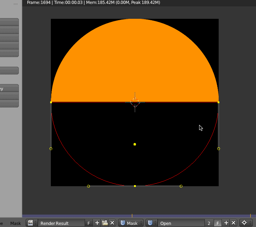Select bottom mask control point
Viewport: 256px width, 227px height.
point(135,186)
